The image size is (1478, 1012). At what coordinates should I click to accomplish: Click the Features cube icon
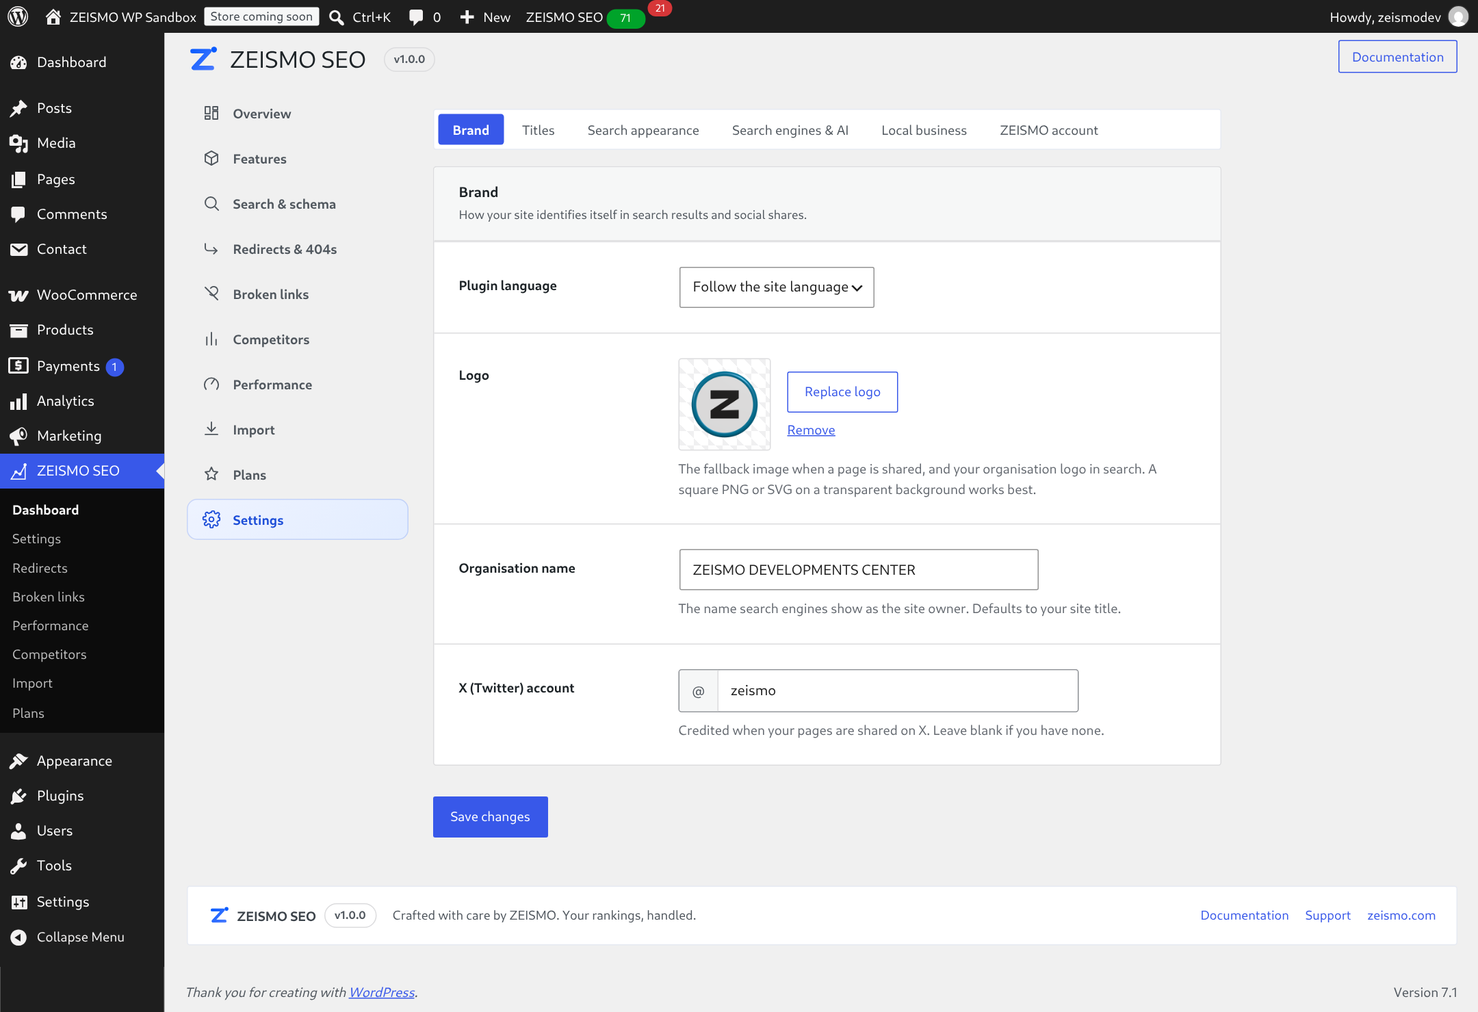(x=211, y=158)
